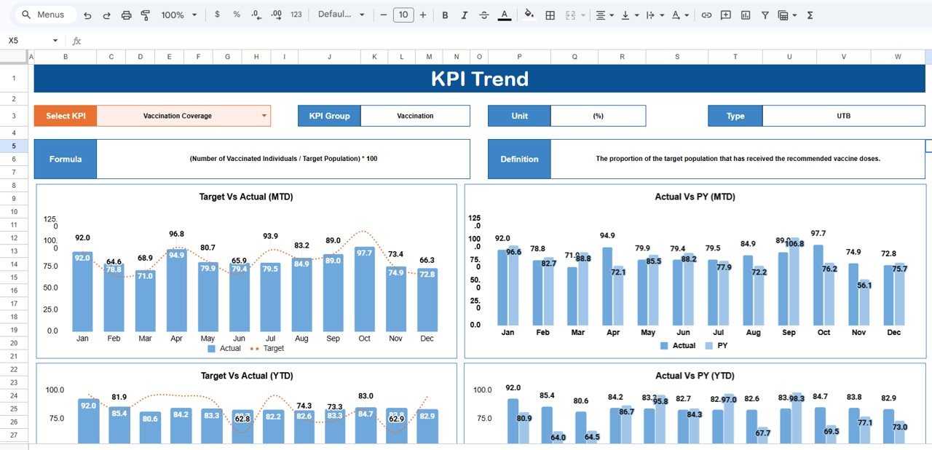Image resolution: width=932 pixels, height=450 pixels.
Task: Click the Undo icon
Action: click(x=87, y=15)
